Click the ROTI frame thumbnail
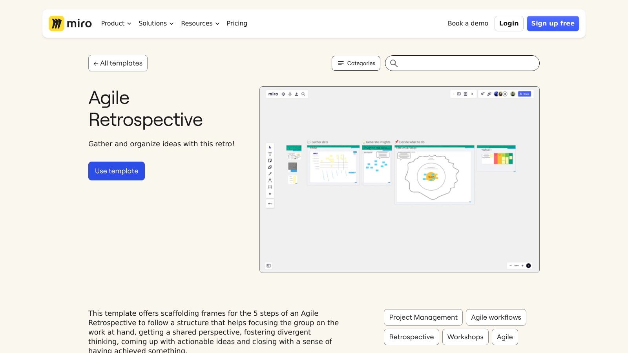The width and height of the screenshot is (628, 353). (x=496, y=158)
